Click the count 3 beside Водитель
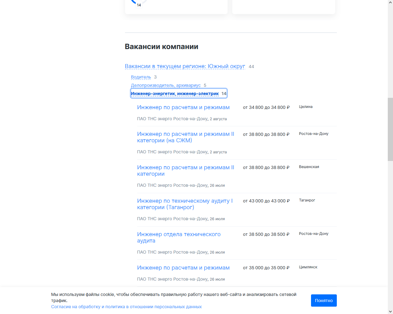The height and width of the screenshot is (314, 393). (x=155, y=77)
